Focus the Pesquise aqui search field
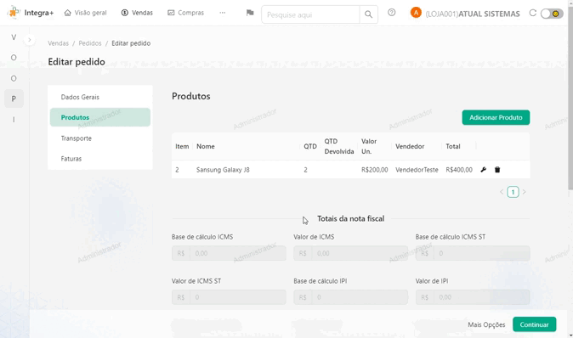573x338 pixels. 310,14
